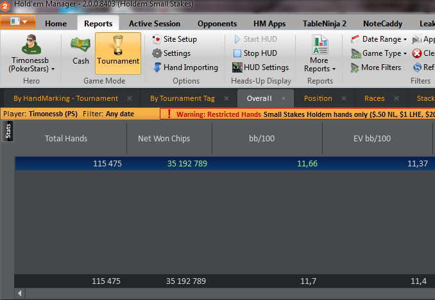
Task: Close the By Tournament Tag tab
Action: tap(226, 98)
